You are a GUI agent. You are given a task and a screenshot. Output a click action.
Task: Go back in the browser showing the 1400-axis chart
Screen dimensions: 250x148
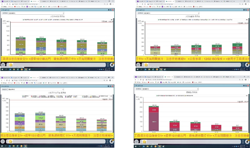tap(2, 4)
